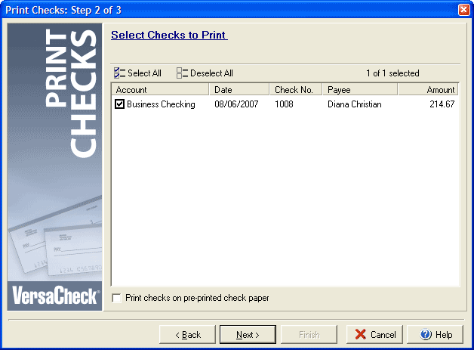Enable print checks on pre-printed check paper

(116, 298)
